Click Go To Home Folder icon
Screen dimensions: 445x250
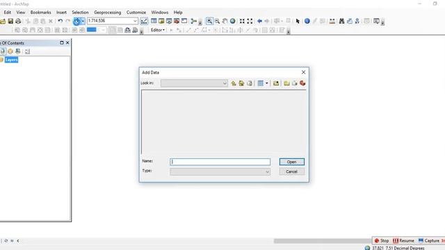coord(241,83)
